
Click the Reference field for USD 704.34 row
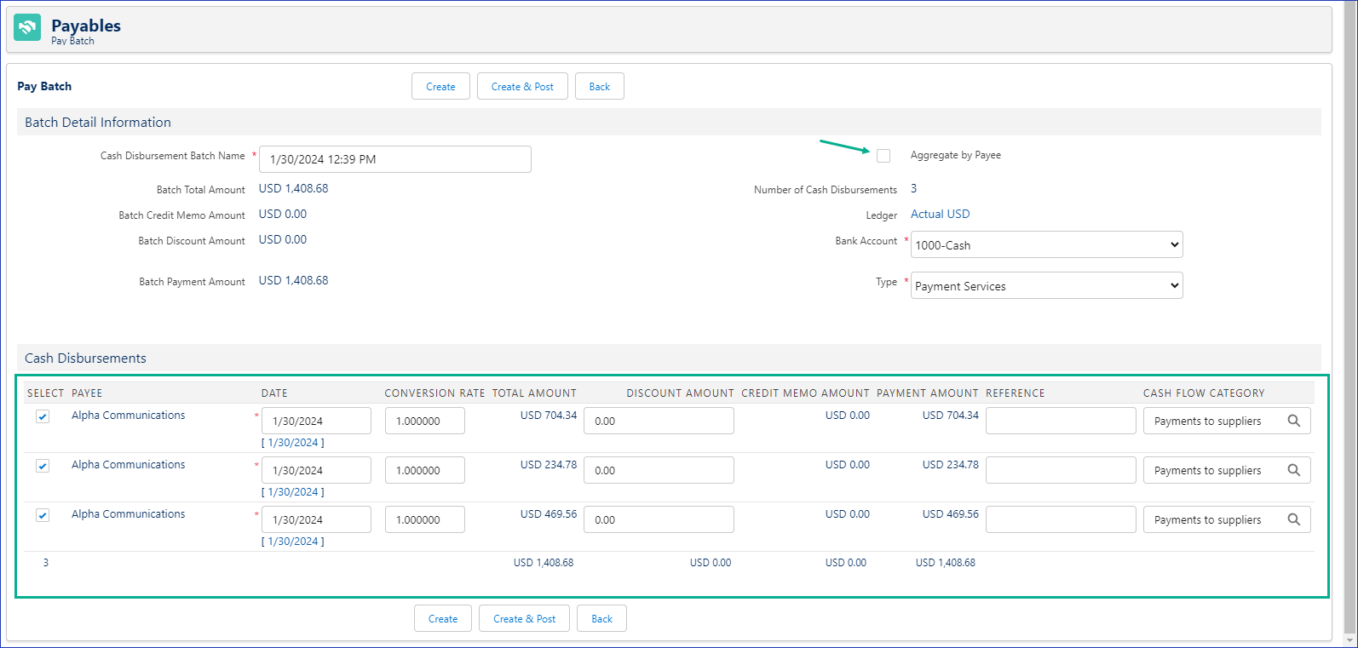(1060, 421)
